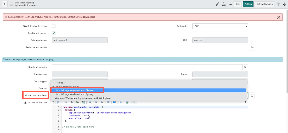The height and width of the screenshot is (133, 288).
Task: Click the "'sourceType': null," code line
Action: 79,118
